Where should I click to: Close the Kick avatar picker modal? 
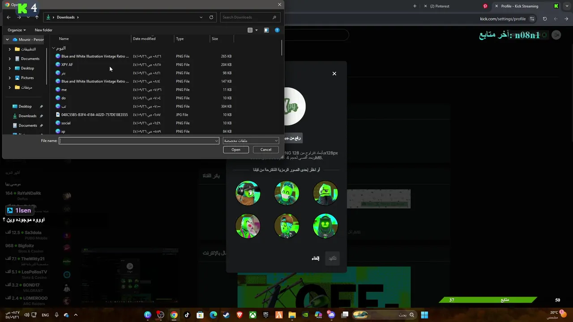pyautogui.click(x=334, y=74)
